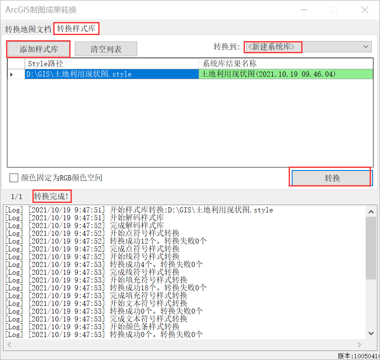The width and height of the screenshot is (380, 360).
Task: Select the 转换样式库 tab
Action: pos(76,29)
